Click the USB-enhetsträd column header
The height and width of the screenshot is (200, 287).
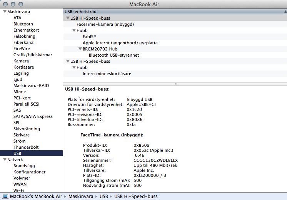tap(175, 12)
